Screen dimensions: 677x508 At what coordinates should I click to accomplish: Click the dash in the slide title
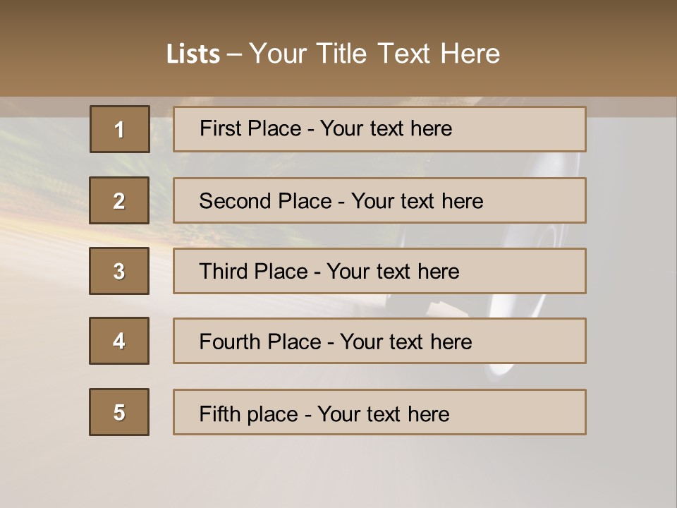pyautogui.click(x=234, y=54)
